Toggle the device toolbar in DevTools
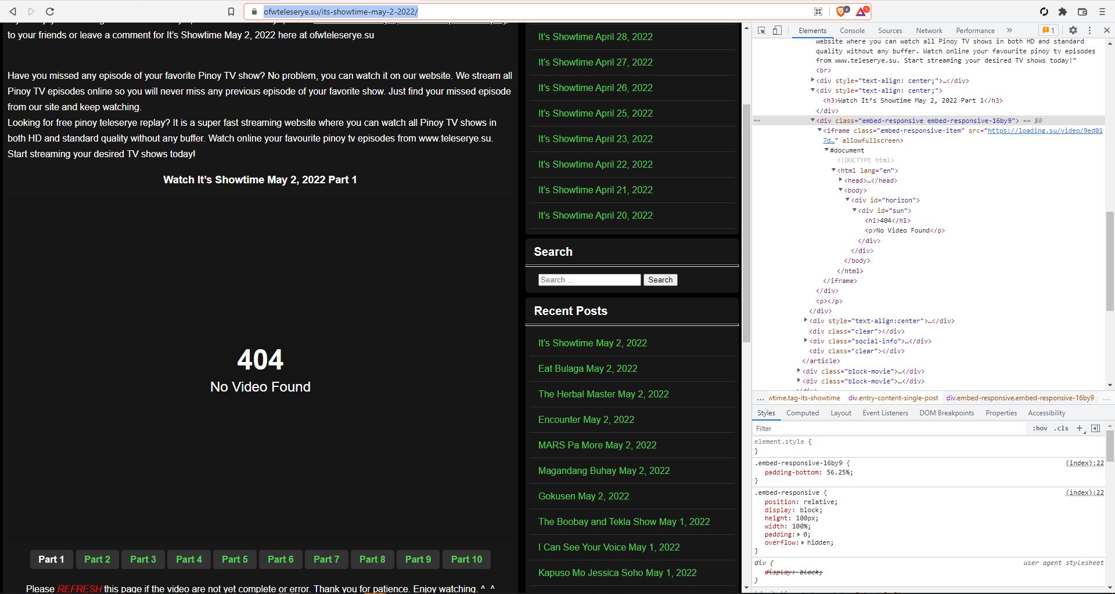Screen dimensions: 1115x594 777,30
